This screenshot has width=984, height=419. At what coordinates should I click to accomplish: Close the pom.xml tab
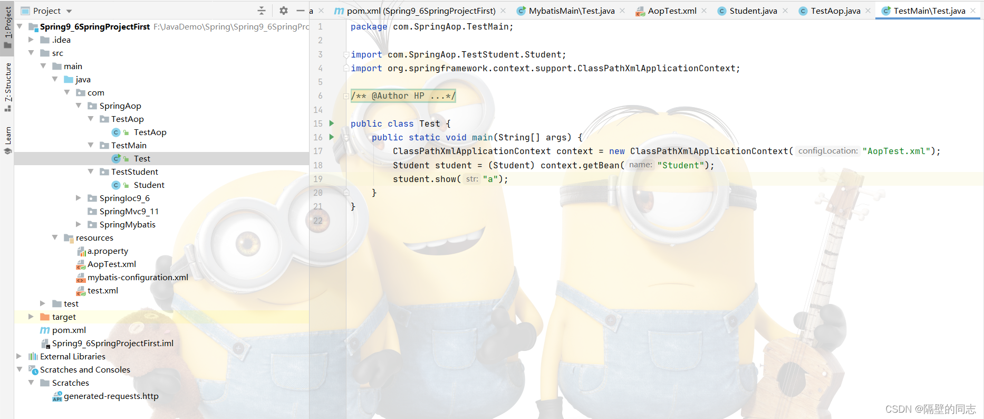coord(503,11)
